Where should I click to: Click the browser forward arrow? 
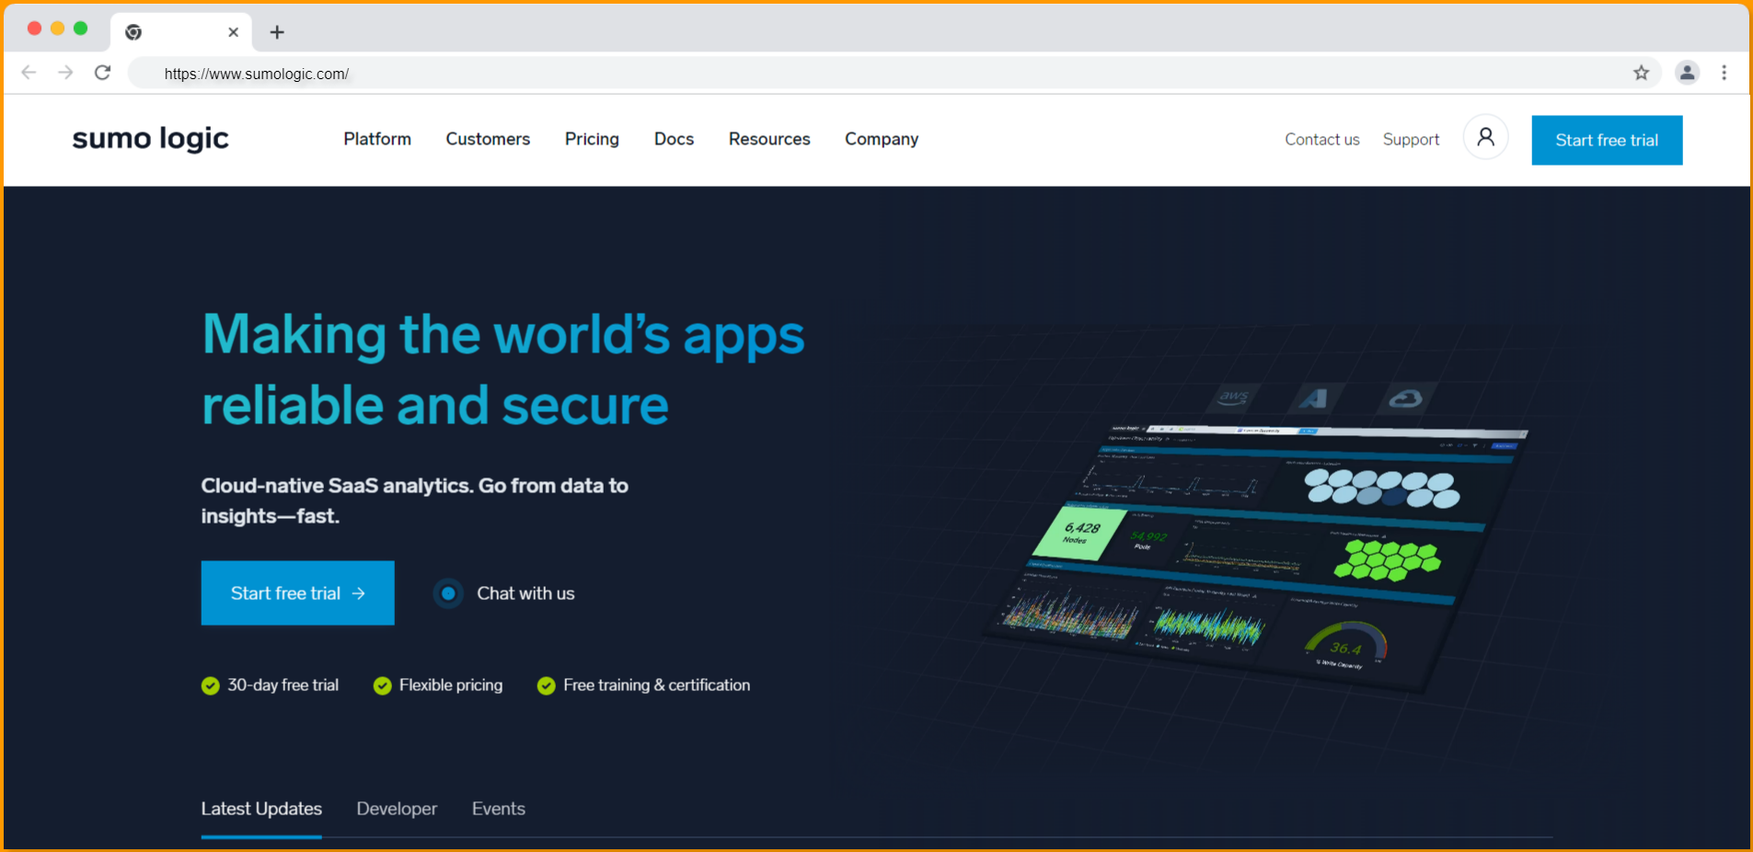(65, 73)
